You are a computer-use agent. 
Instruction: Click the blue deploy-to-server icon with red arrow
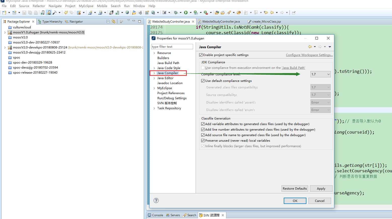[x=111, y=13]
